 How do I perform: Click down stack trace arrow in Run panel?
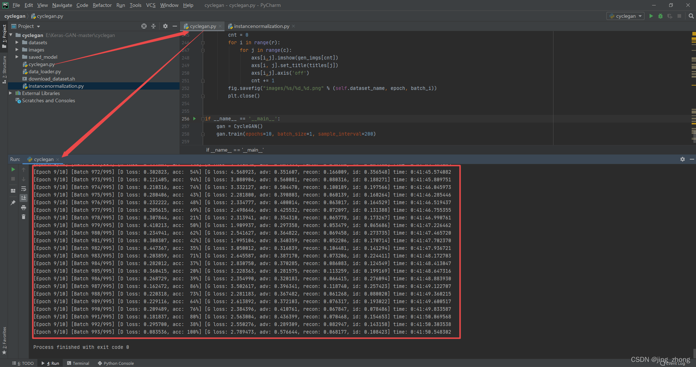(x=24, y=179)
